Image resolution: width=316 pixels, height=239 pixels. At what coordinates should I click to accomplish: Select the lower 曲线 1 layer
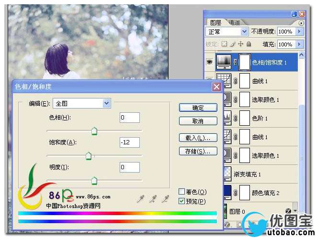[260, 137]
